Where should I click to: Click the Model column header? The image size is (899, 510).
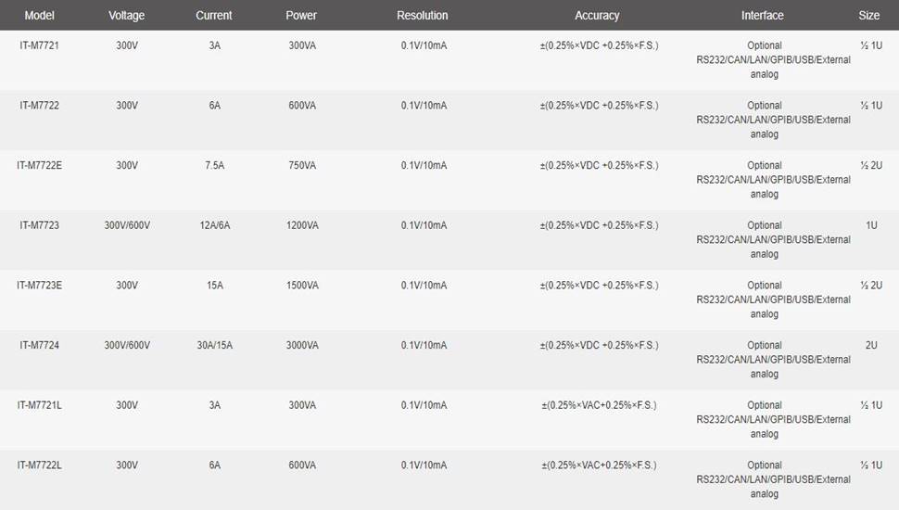(39, 16)
